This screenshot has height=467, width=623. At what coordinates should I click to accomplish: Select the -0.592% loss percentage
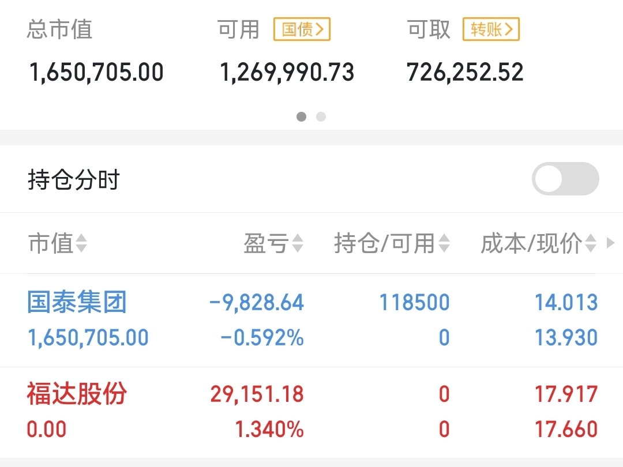pos(262,338)
